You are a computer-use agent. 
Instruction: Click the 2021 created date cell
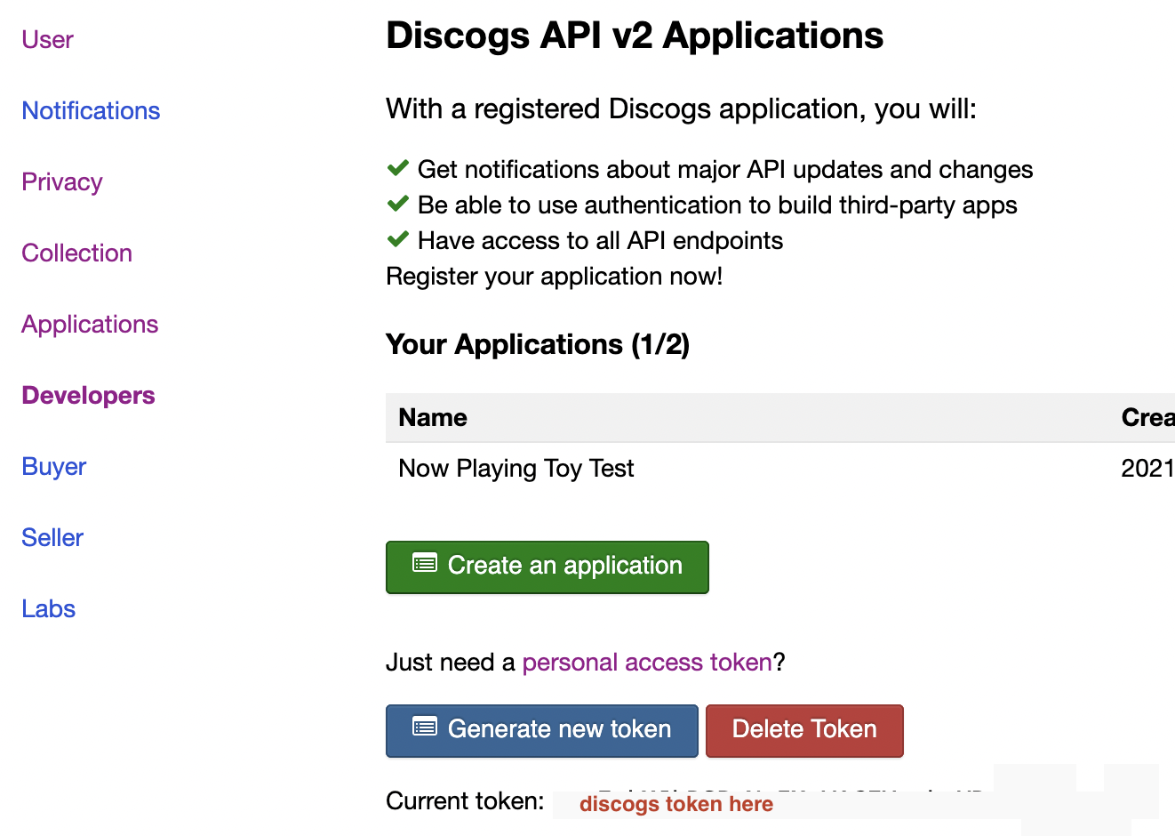[1147, 469]
